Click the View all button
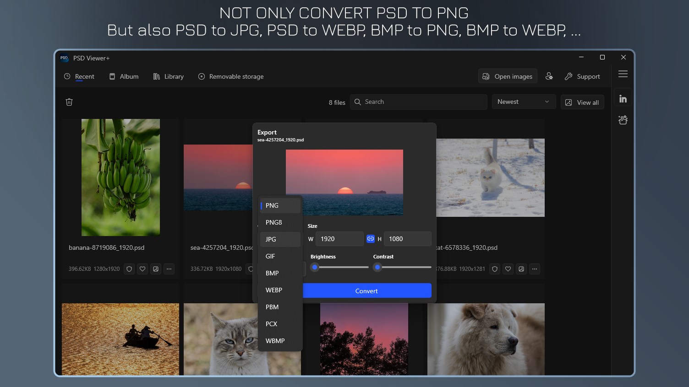The image size is (689, 387). pyautogui.click(x=582, y=102)
